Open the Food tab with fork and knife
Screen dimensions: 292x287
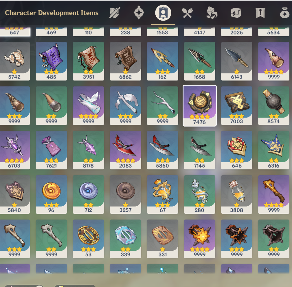tap(187, 13)
